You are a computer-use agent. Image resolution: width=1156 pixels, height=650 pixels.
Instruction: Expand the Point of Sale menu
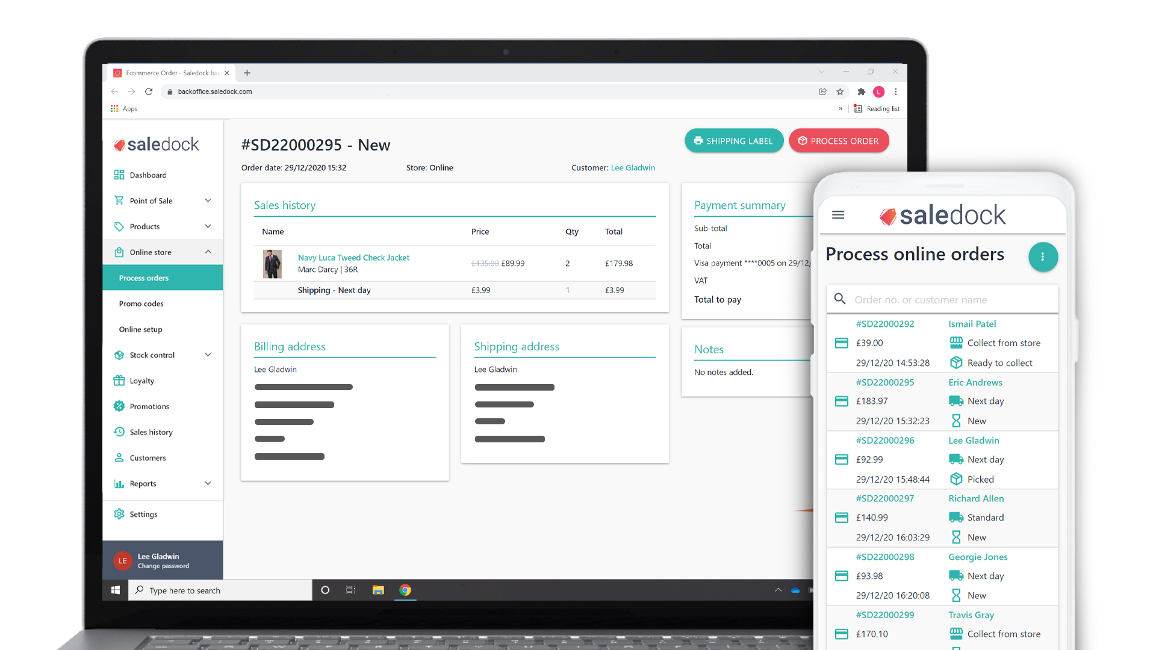point(208,200)
